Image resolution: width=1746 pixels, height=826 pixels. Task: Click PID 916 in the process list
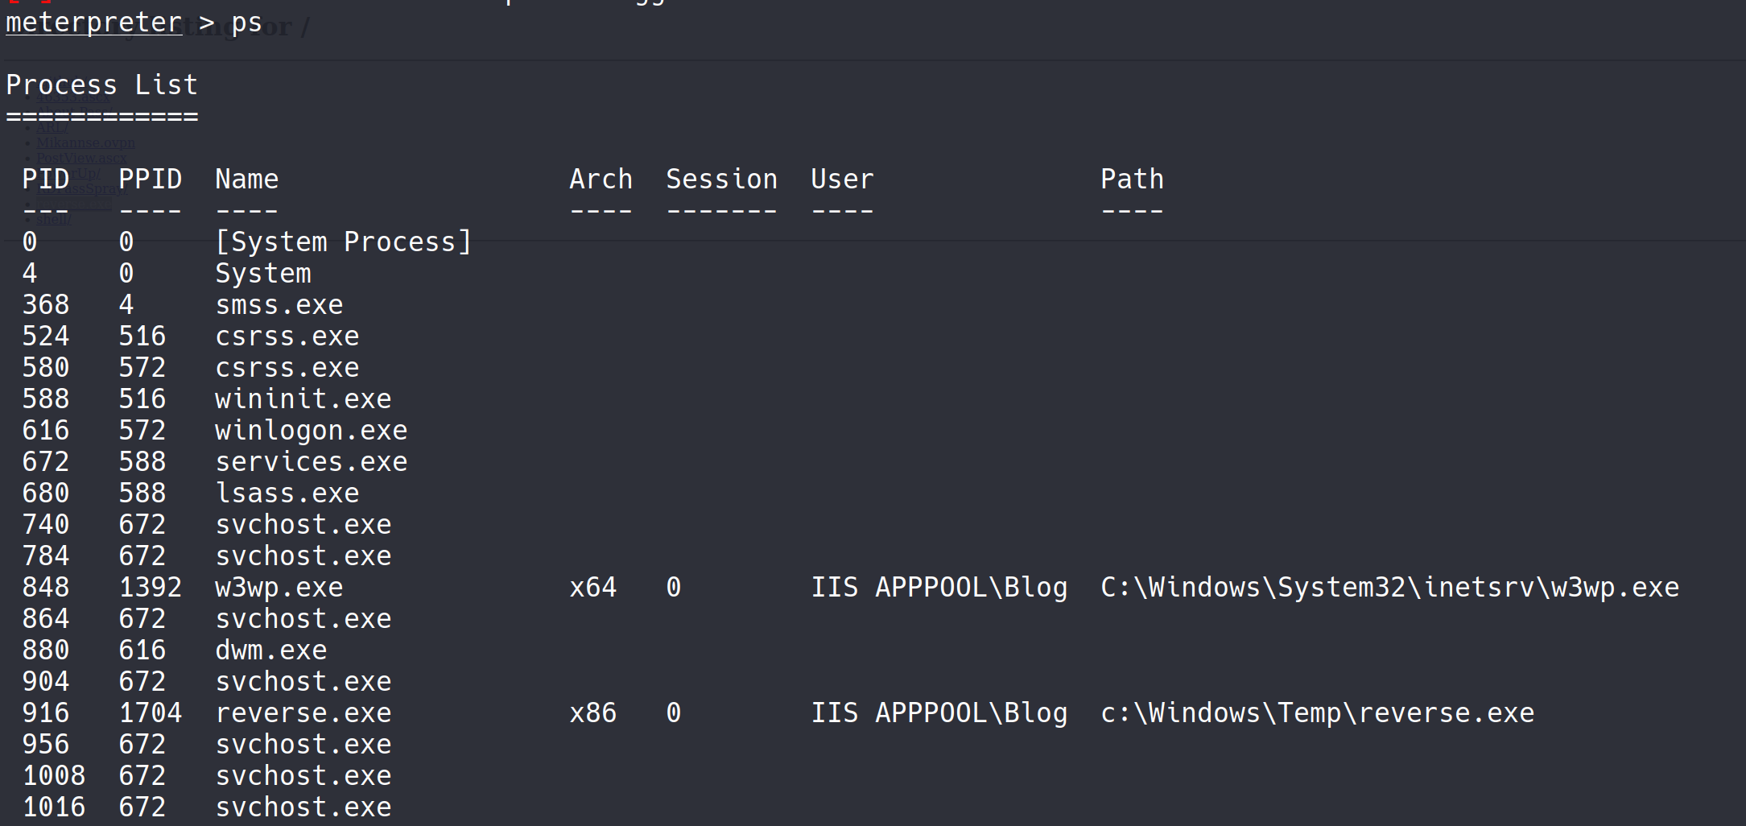[x=46, y=713]
